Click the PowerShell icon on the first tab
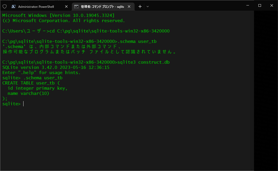The height and width of the screenshot is (171, 278). [x=14, y=6]
